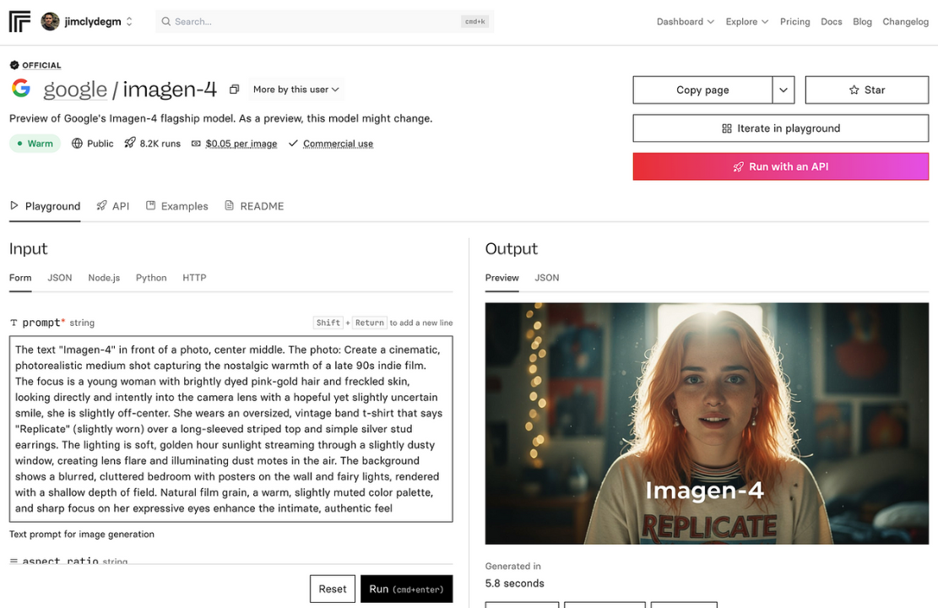Switch to the API tab
Screen dimensions: 938x608
point(113,206)
